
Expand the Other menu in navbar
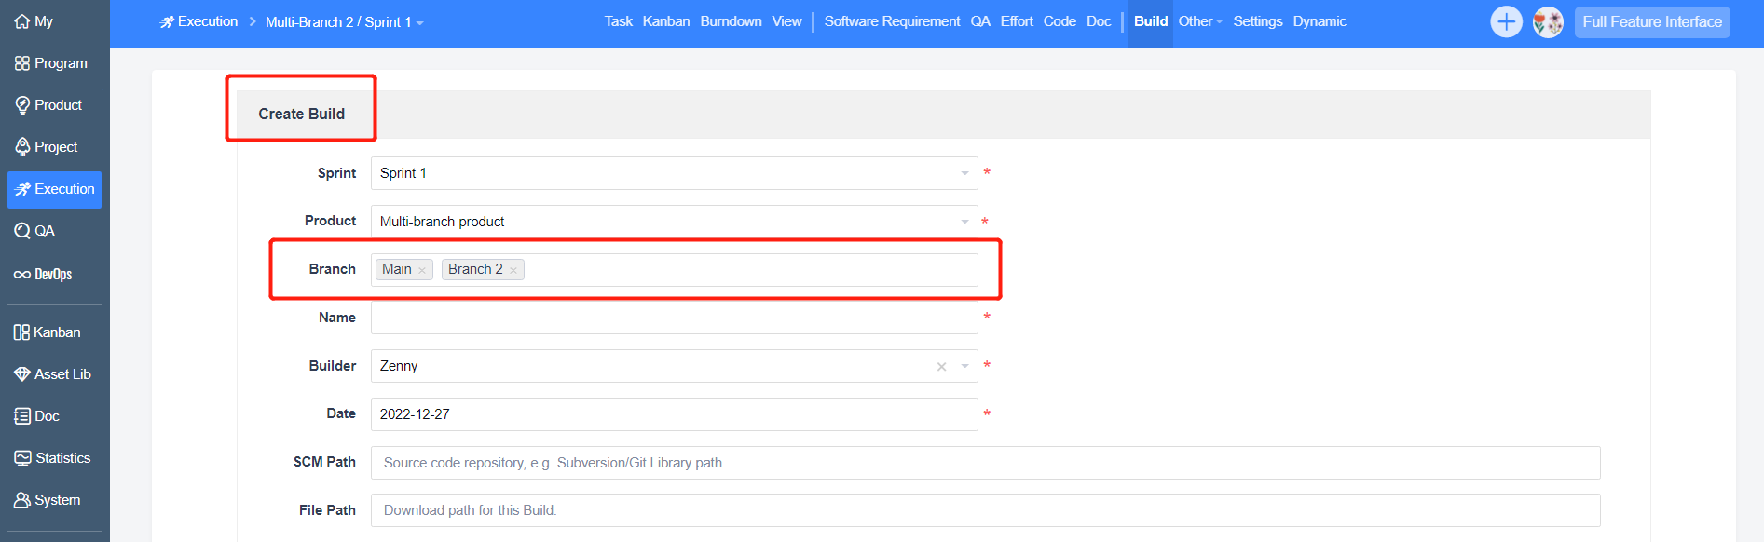1200,21
